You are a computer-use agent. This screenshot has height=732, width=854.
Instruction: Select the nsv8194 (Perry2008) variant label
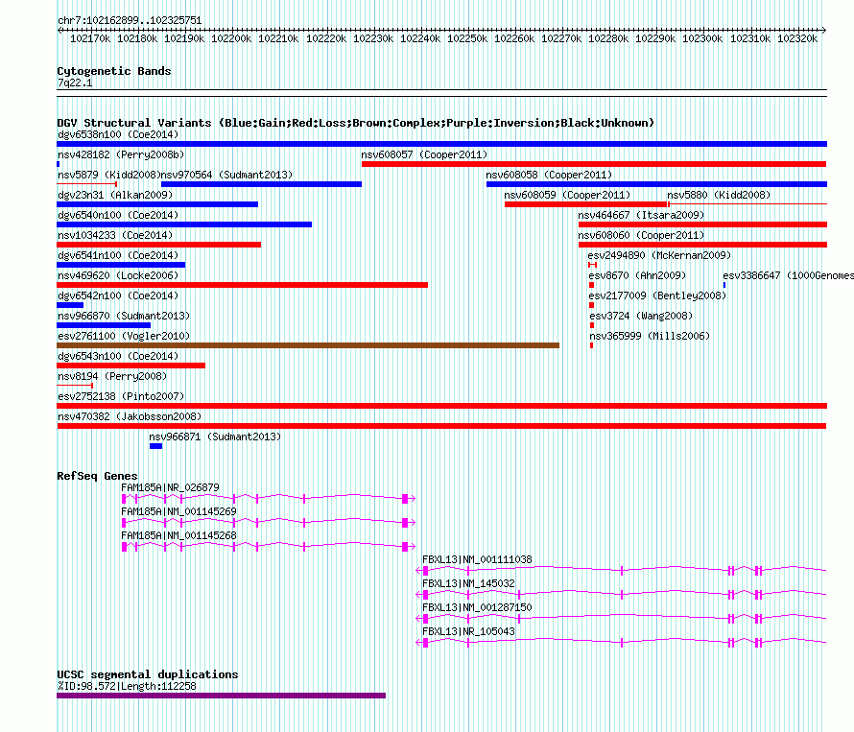(112, 376)
